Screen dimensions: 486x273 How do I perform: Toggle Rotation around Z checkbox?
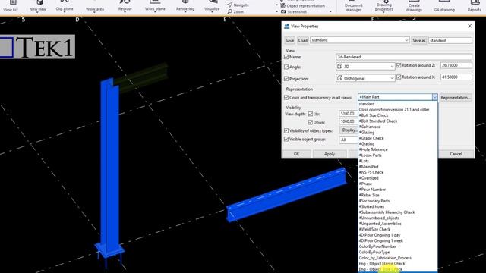[399, 65]
